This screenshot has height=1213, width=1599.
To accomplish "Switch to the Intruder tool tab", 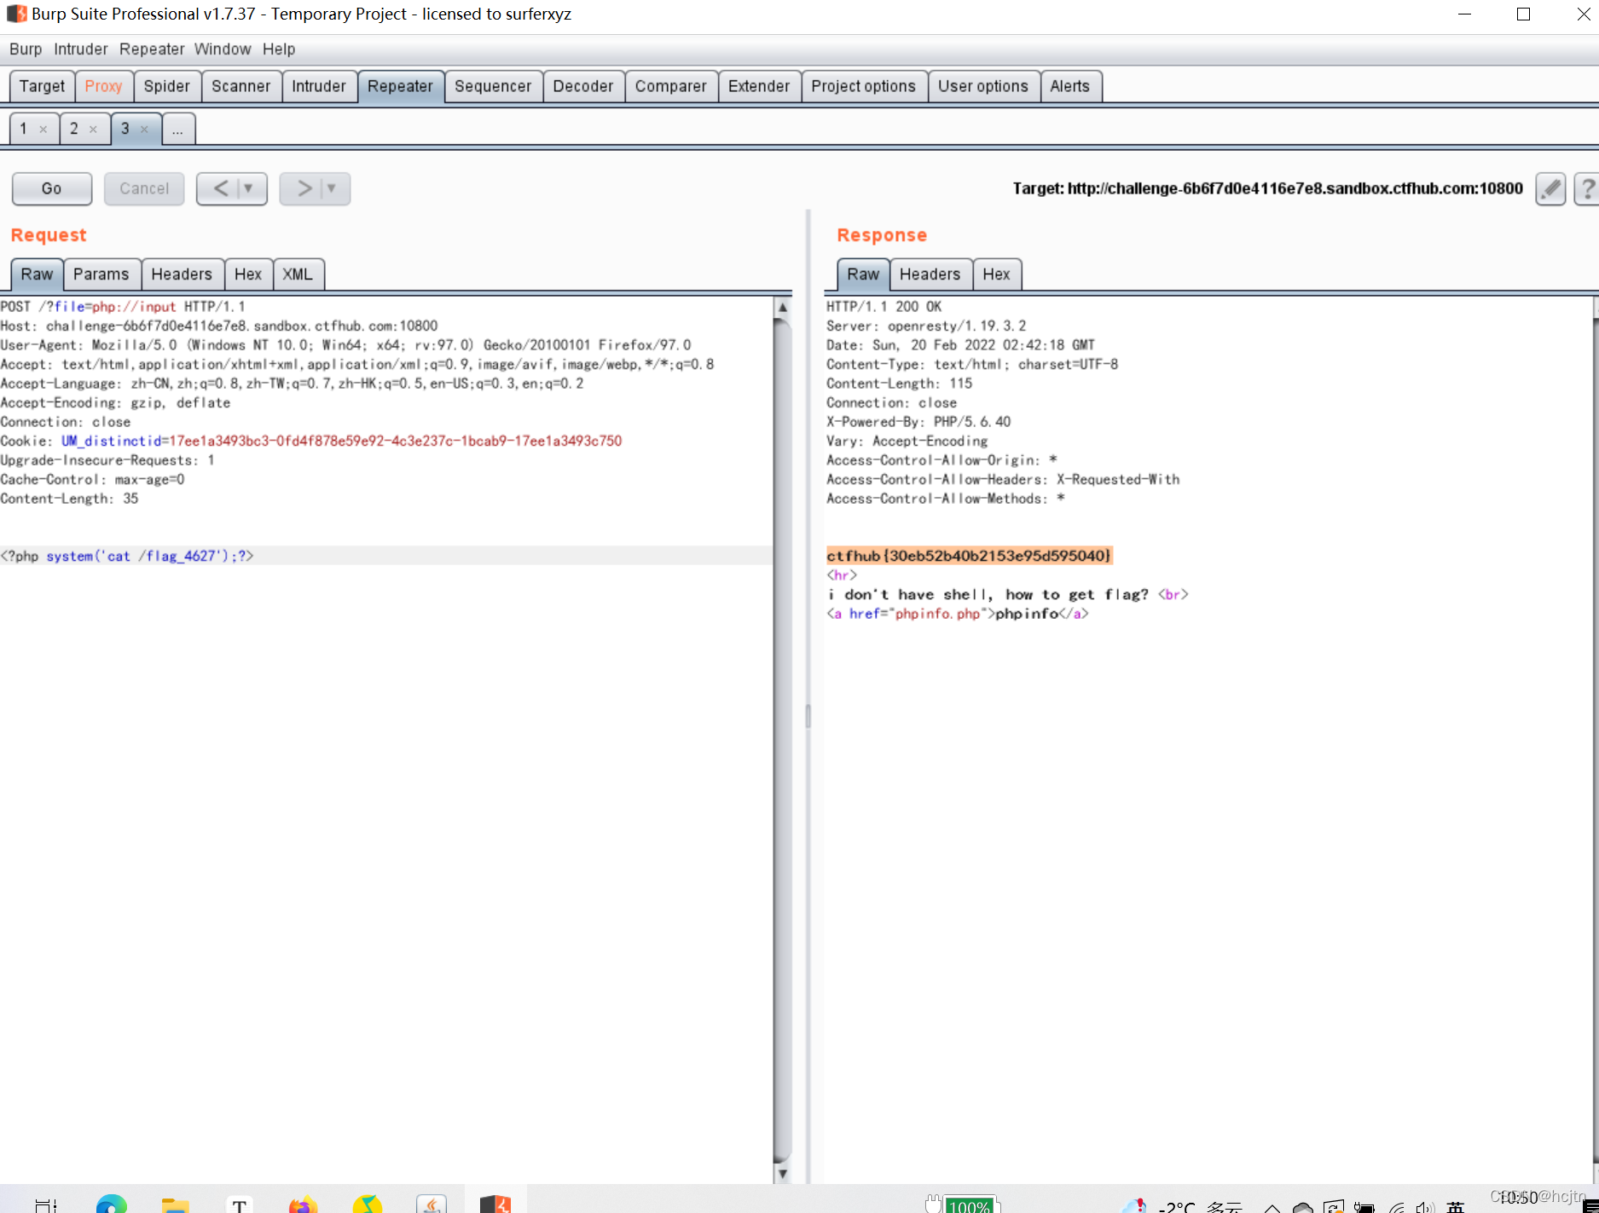I will (319, 86).
